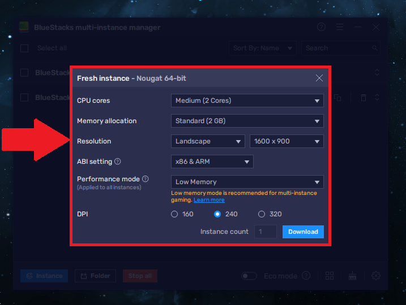The image size is (406, 305).
Task: Select the 160 DPI radio button
Action: coord(174,214)
